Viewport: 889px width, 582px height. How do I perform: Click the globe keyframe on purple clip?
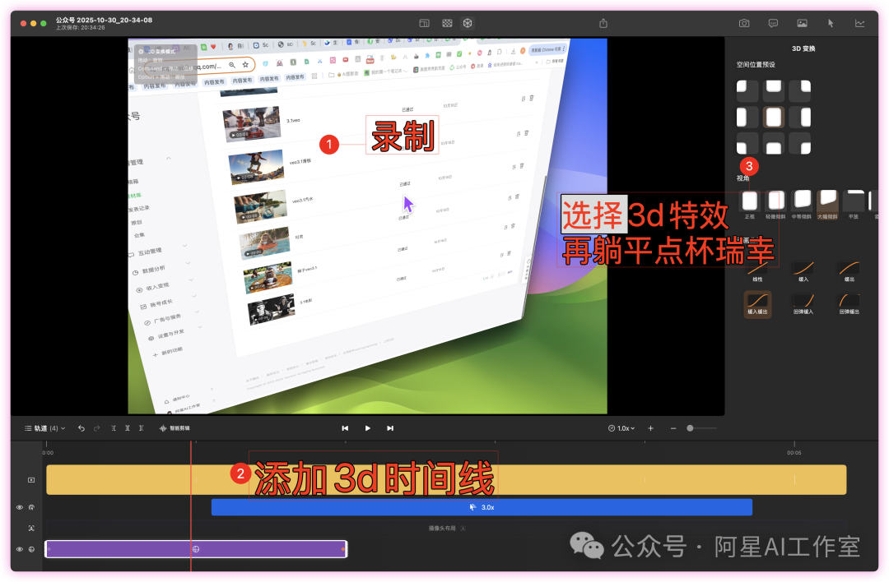click(x=196, y=549)
